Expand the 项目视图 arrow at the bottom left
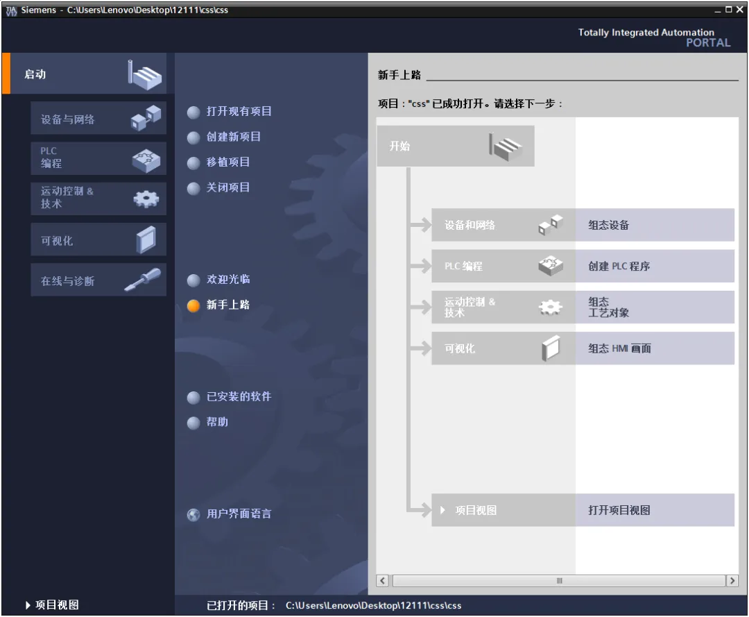 click(28, 605)
